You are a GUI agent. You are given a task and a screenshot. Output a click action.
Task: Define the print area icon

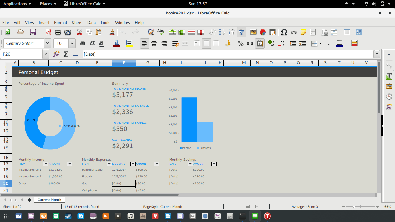(x=325, y=32)
